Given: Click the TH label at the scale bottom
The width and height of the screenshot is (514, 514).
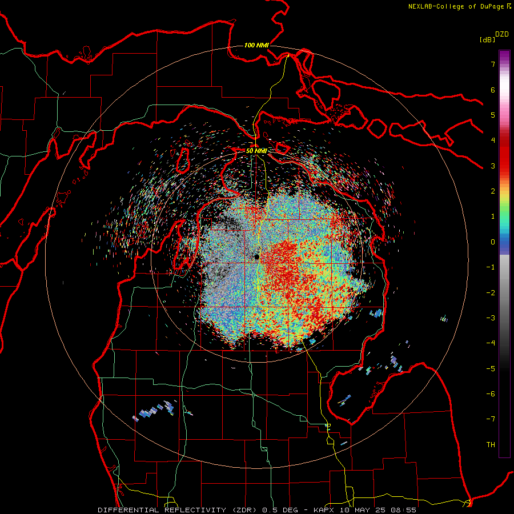Looking at the screenshot, I should [491, 445].
